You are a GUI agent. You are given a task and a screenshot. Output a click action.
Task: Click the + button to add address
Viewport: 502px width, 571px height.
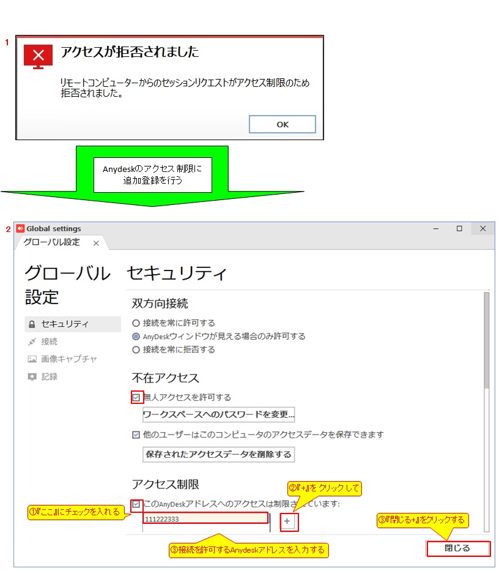pos(287,521)
